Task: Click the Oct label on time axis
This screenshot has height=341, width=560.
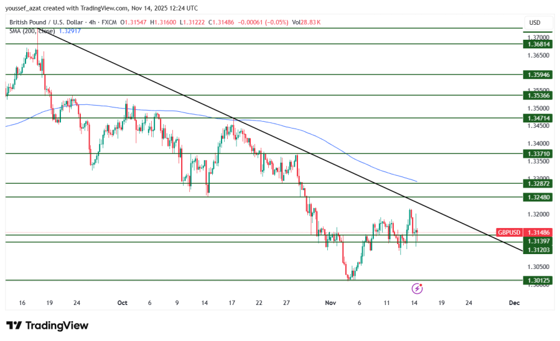Action: coord(122,302)
